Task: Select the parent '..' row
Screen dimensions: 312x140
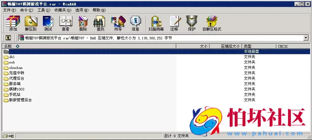Action: pos(156,51)
